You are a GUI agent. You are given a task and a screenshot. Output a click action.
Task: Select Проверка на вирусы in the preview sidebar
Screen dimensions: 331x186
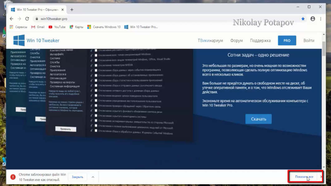pos(62,82)
